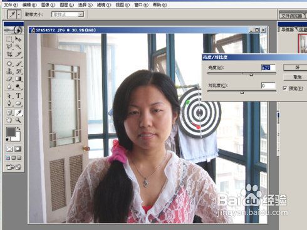Select the Zoom magnifier tool
The height and width of the screenshot is (230, 307).
point(18,120)
